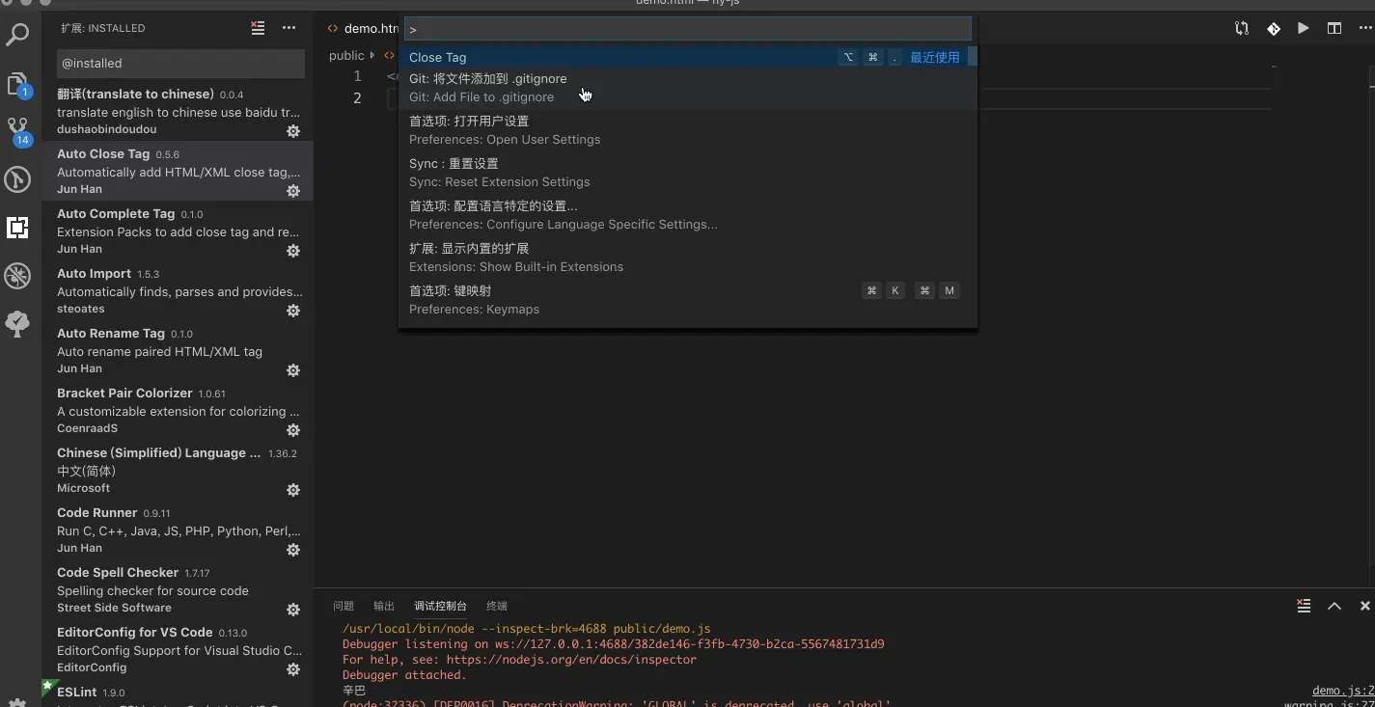Open the tree-shaped test view icon

point(17,324)
